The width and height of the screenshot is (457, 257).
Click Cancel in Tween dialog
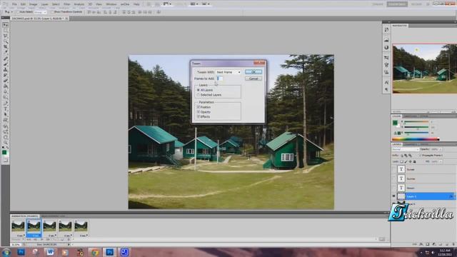pyautogui.click(x=253, y=79)
